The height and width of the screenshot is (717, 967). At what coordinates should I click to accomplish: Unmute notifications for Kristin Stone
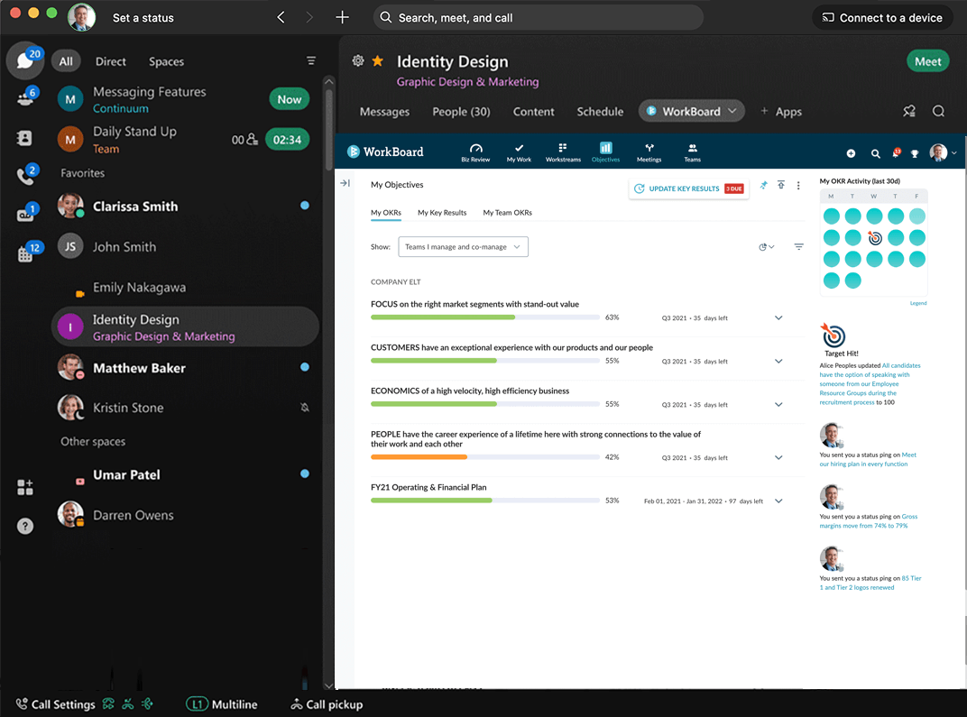(x=305, y=408)
